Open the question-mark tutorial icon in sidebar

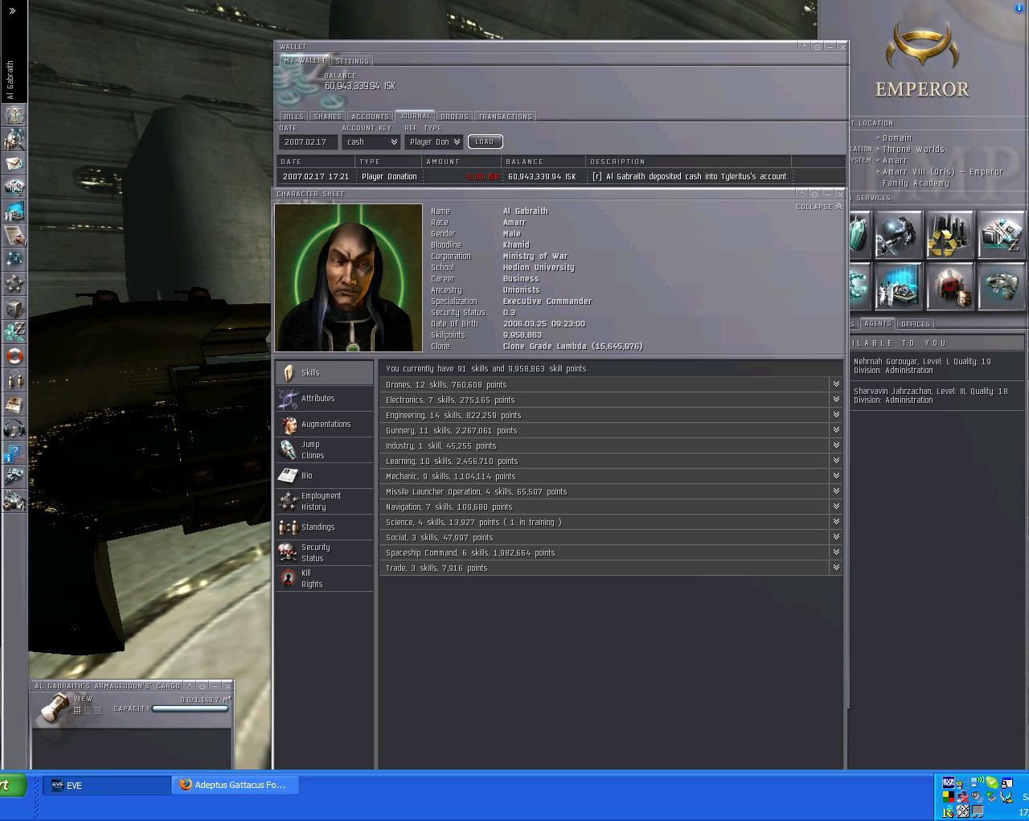coord(14,453)
